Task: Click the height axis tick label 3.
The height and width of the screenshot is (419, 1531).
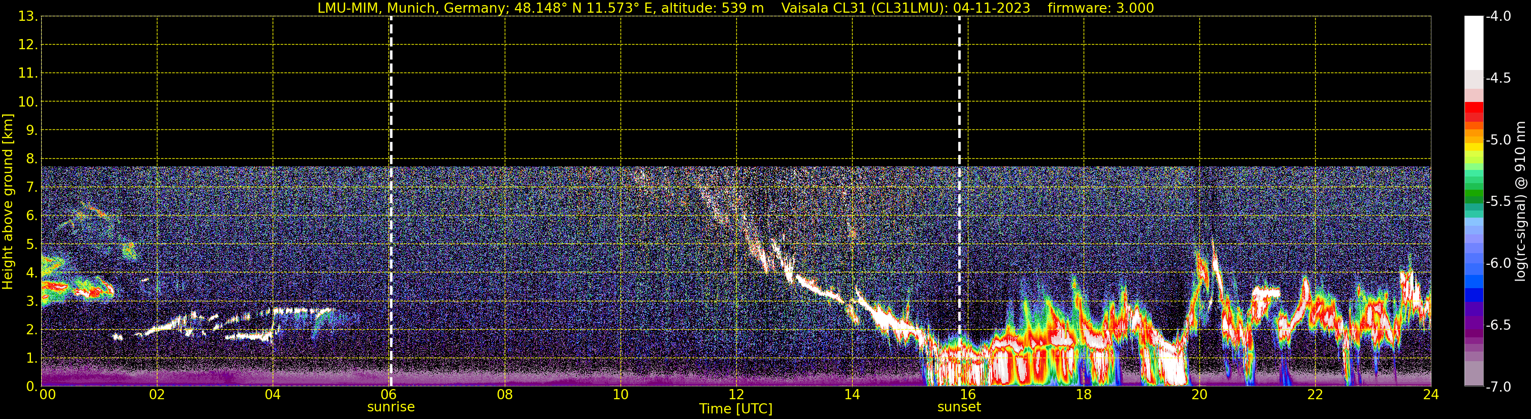Action: (x=31, y=301)
